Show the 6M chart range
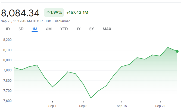Image resolution: width=181 pixels, height=112 pixels. click(x=49, y=29)
